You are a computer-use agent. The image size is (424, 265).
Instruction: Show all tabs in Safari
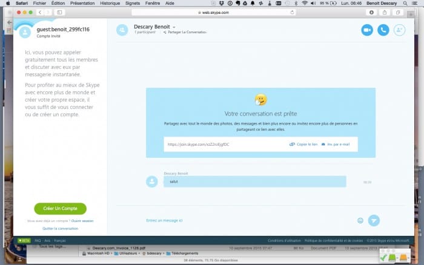[398, 13]
